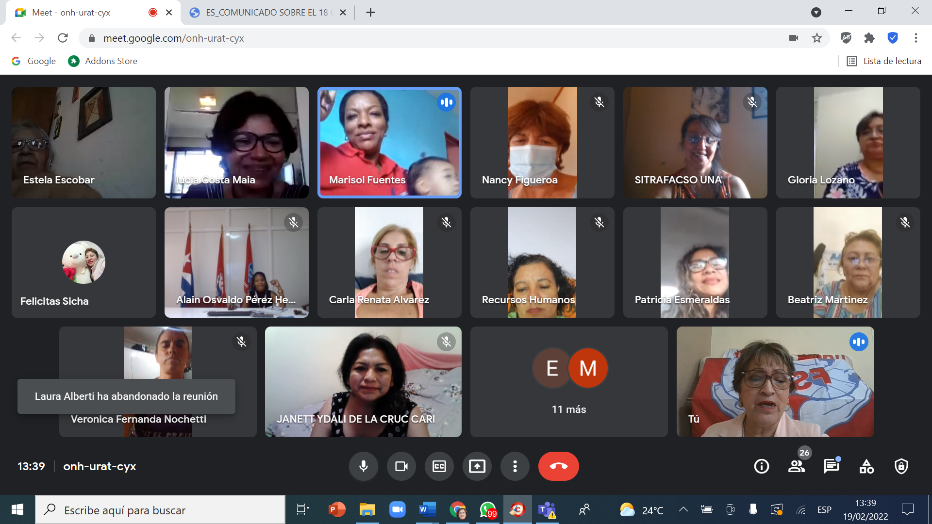The width and height of the screenshot is (932, 524).
Task: Close the Meet tab
Action: click(x=169, y=13)
